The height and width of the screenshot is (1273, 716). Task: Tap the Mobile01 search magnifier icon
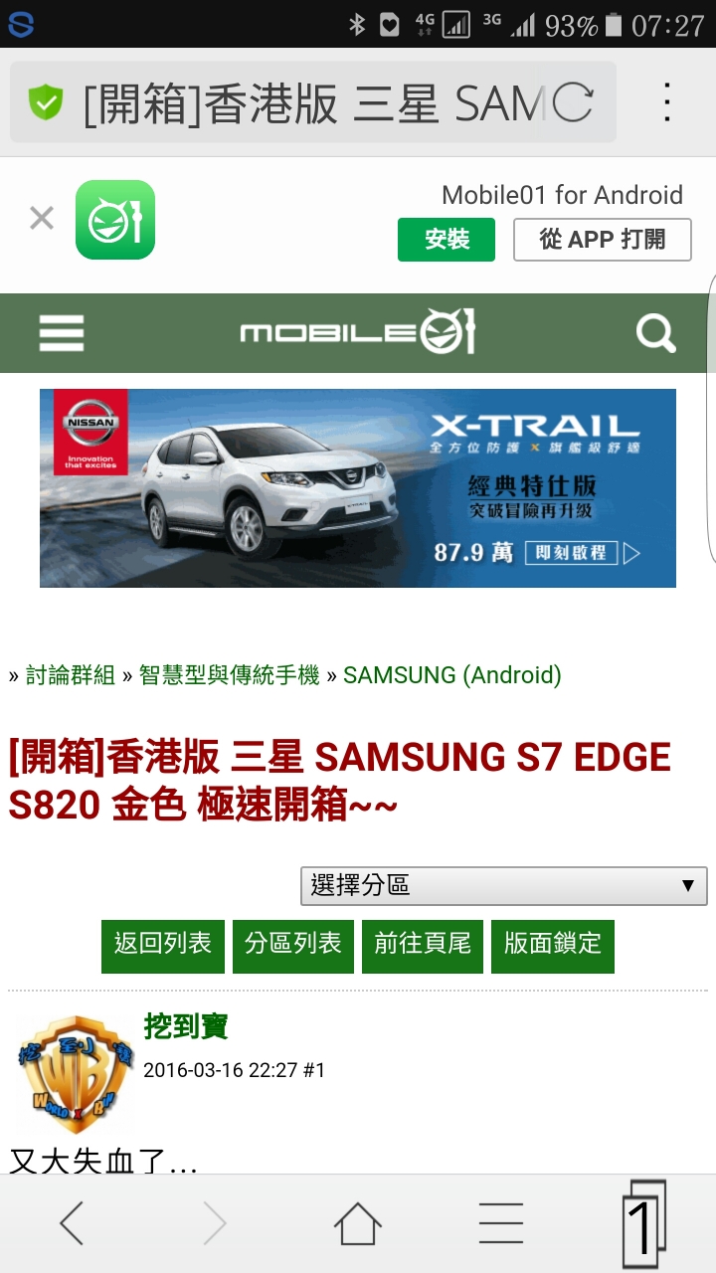click(x=655, y=333)
